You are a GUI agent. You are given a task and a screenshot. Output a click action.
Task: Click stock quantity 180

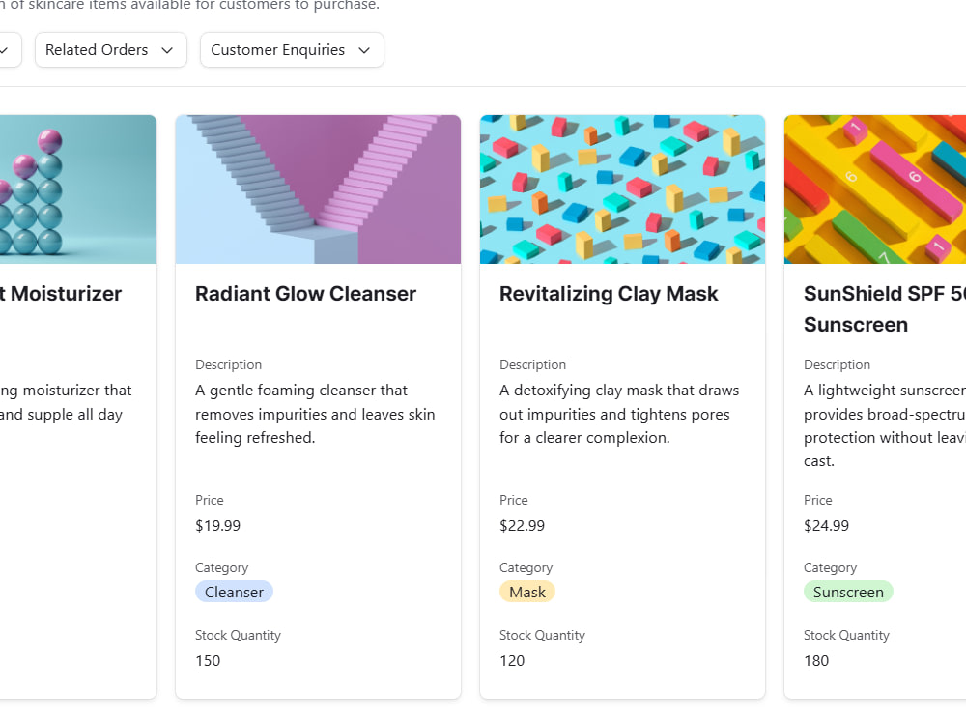click(x=816, y=661)
